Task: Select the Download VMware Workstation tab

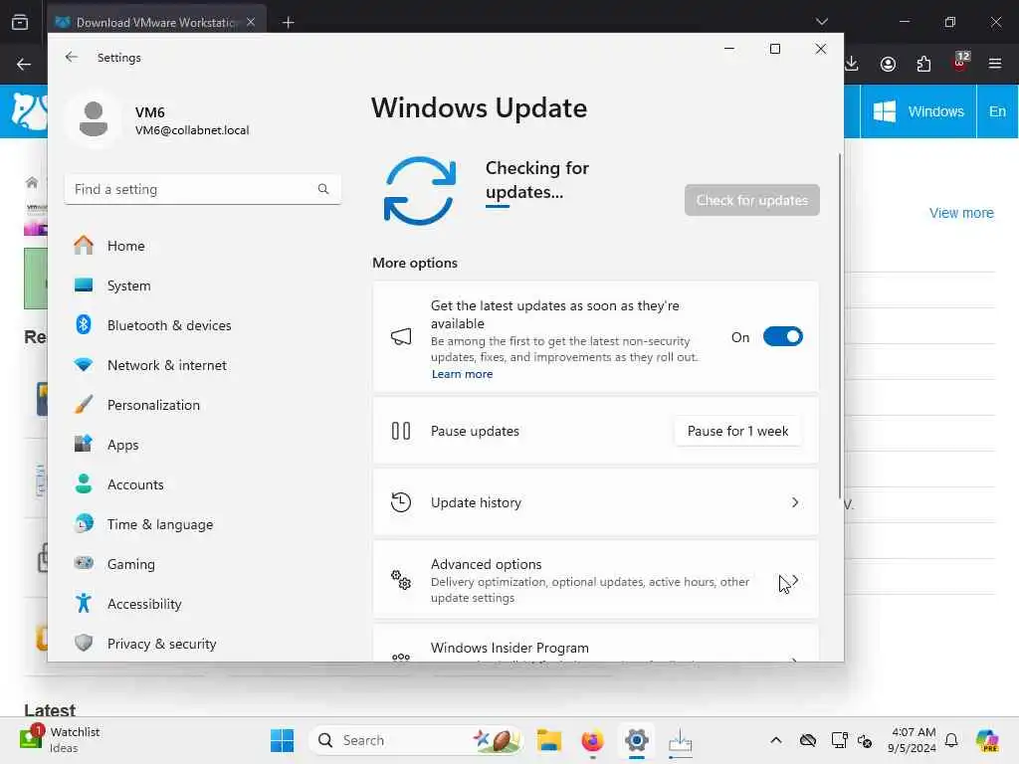Action: (156, 22)
